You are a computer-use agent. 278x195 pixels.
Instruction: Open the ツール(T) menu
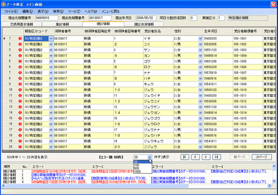click(74, 12)
